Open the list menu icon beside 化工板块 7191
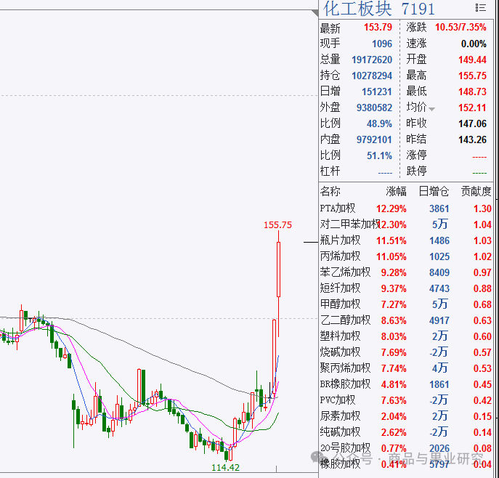Screen dimensions: 499x478 tap(481, 8)
